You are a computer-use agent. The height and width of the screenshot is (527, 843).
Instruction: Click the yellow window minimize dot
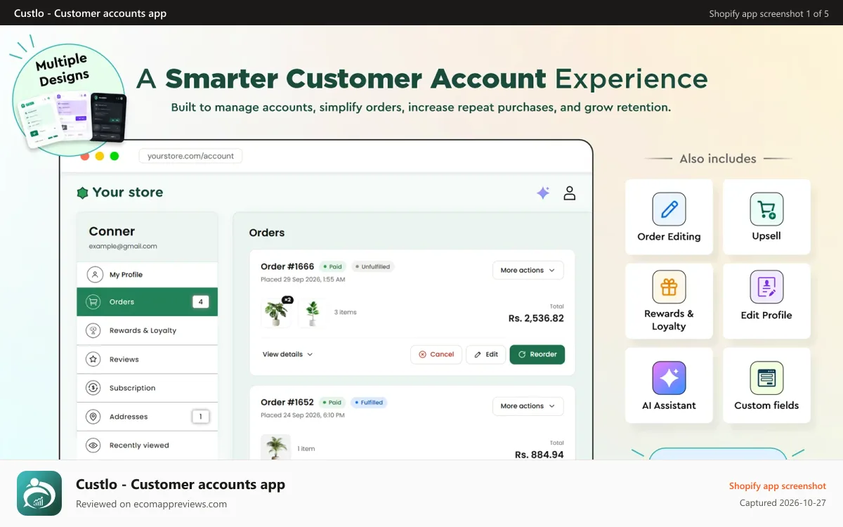coord(100,156)
